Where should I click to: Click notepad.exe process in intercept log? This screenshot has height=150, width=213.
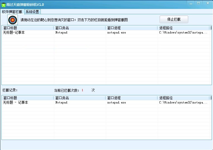point(117,102)
